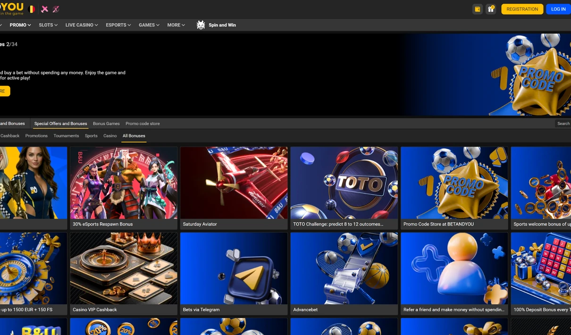Select the Special Offers and Bonuses tab
This screenshot has width=571, height=335.
[x=60, y=124]
